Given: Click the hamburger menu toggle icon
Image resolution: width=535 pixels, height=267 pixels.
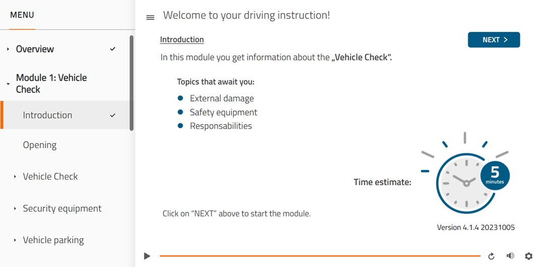Looking at the screenshot, I should (150, 18).
